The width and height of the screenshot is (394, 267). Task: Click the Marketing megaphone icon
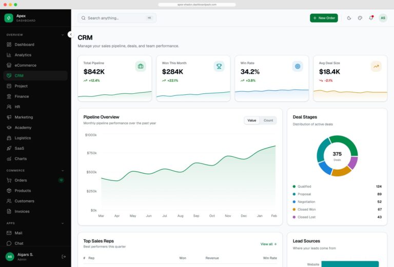9,117
